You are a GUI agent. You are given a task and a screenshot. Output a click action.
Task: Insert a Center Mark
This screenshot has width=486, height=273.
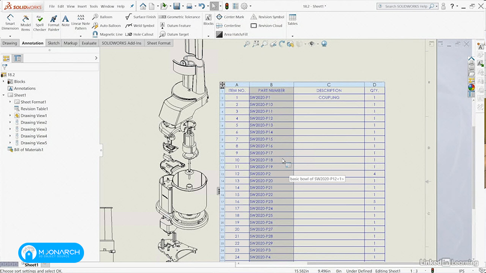click(230, 17)
